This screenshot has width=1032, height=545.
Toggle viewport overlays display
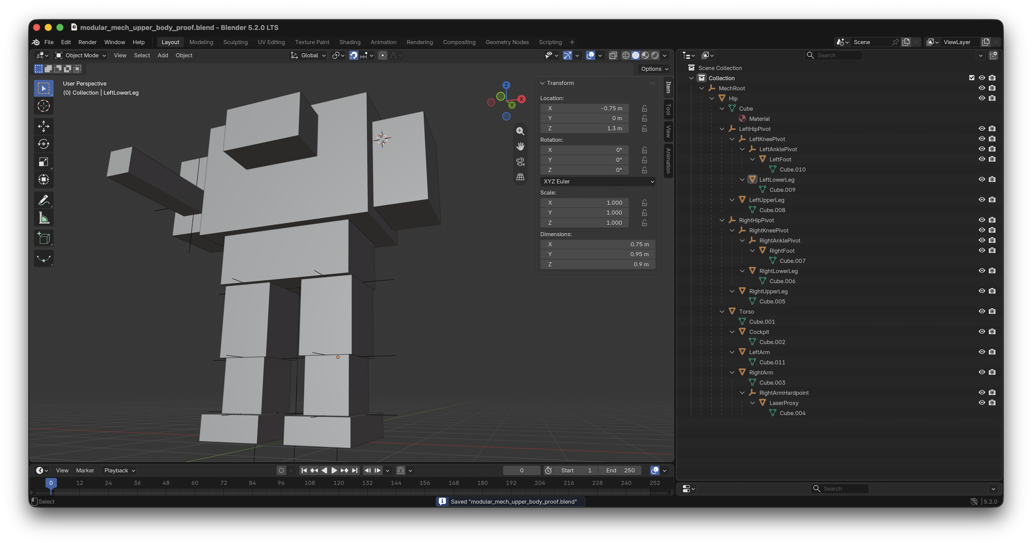click(x=590, y=56)
